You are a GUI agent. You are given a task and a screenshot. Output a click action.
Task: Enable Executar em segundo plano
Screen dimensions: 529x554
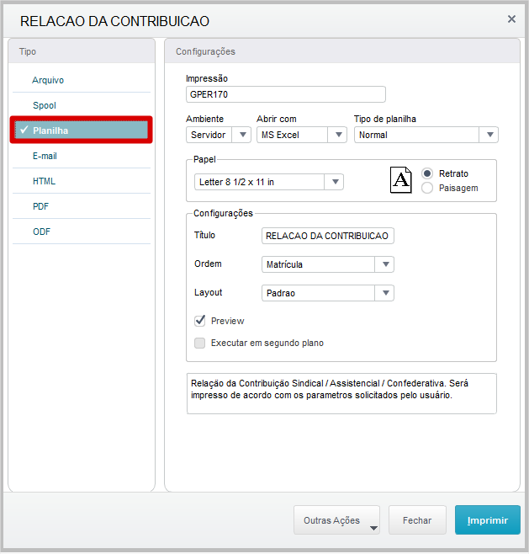(200, 343)
